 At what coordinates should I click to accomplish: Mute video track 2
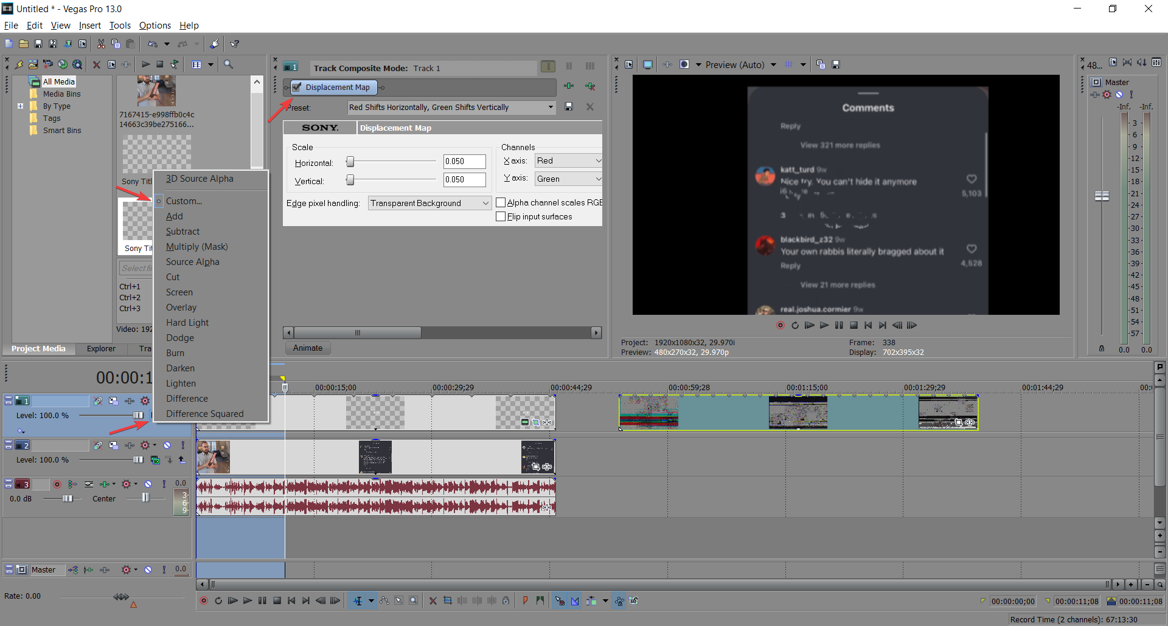coord(167,445)
